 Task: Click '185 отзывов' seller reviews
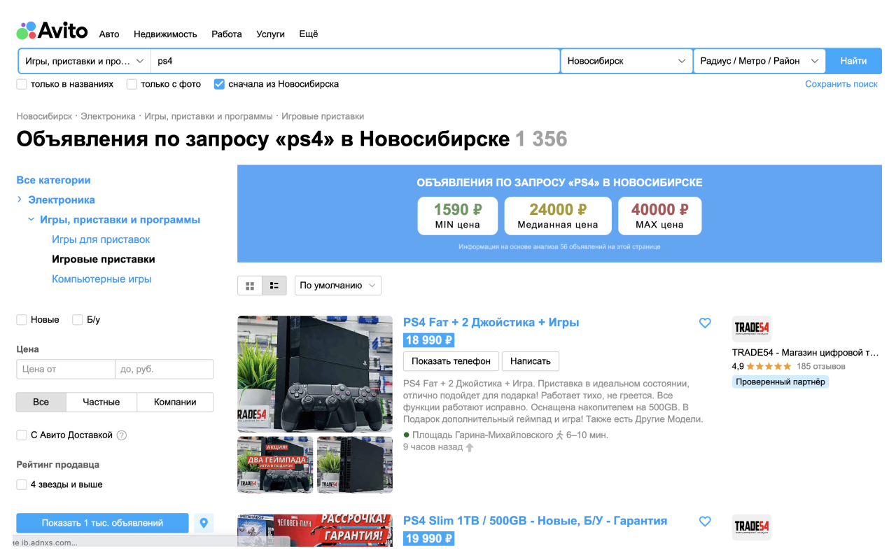coord(821,366)
